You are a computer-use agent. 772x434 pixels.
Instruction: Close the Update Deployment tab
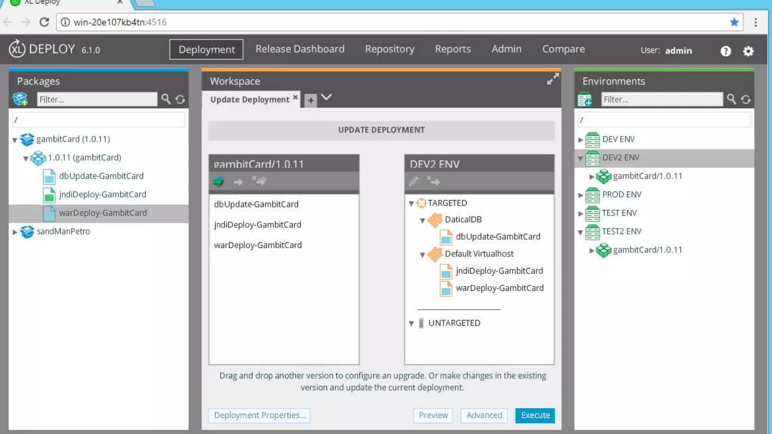296,97
